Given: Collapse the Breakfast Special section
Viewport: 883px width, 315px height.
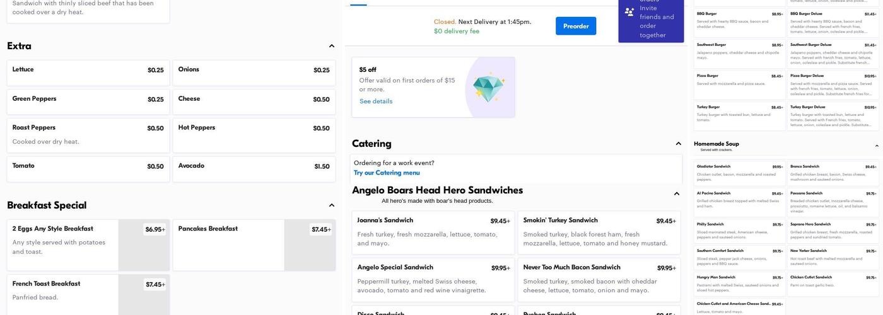Looking at the screenshot, I should click(332, 205).
